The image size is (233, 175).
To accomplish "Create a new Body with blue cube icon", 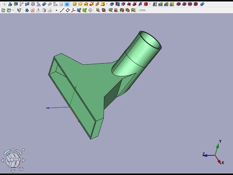I will (27, 10).
